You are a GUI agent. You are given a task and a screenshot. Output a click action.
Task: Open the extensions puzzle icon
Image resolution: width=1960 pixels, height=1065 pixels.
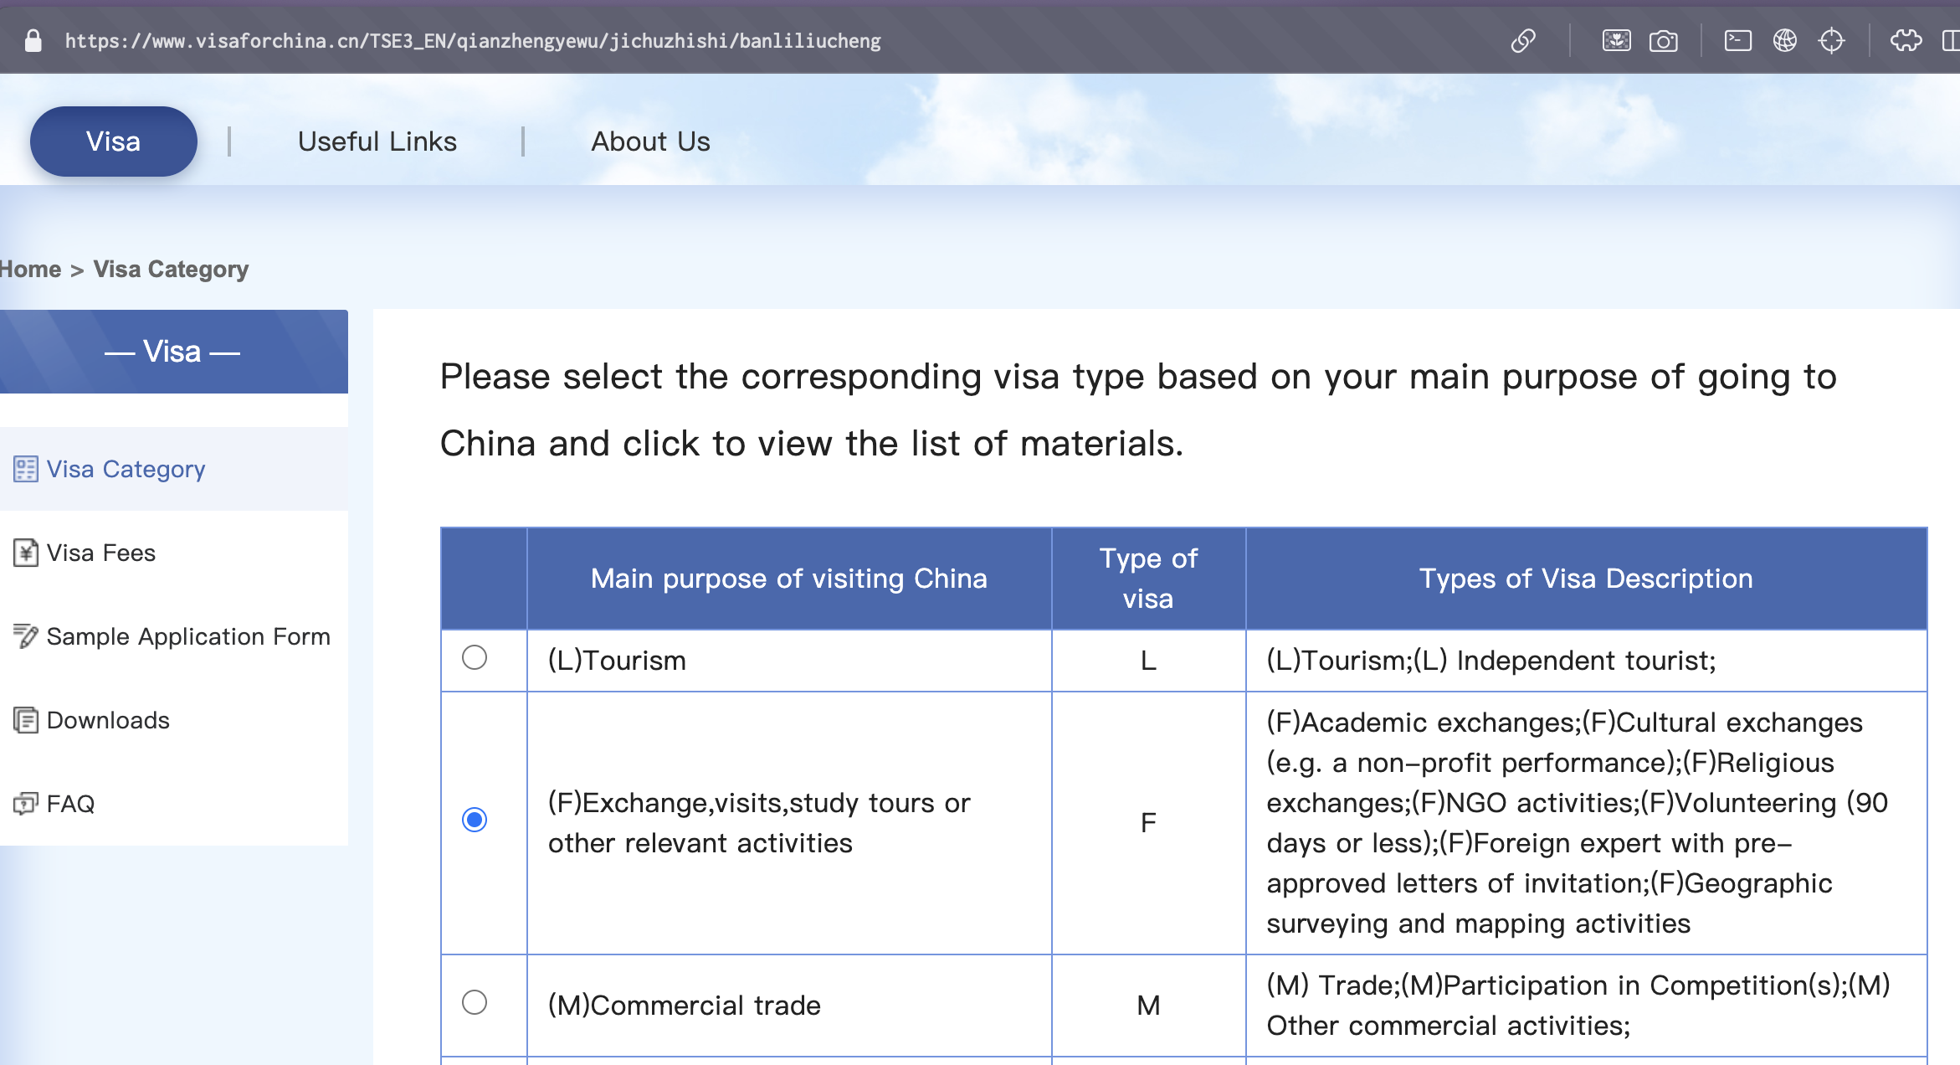coord(1906,40)
